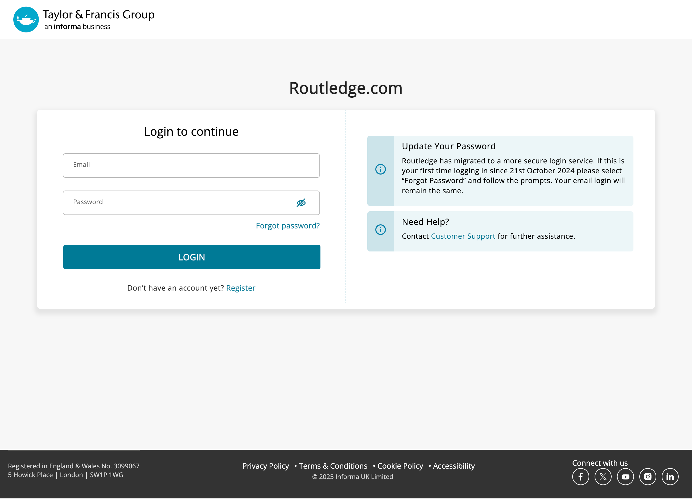
Task: Click the Email input field
Action: [x=191, y=165]
